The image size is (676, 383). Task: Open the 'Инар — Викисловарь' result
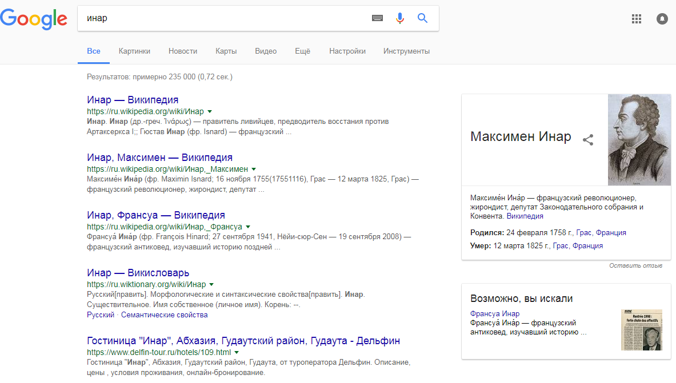(x=138, y=273)
